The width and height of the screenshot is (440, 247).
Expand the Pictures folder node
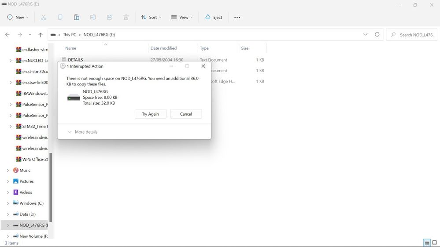click(x=8, y=181)
